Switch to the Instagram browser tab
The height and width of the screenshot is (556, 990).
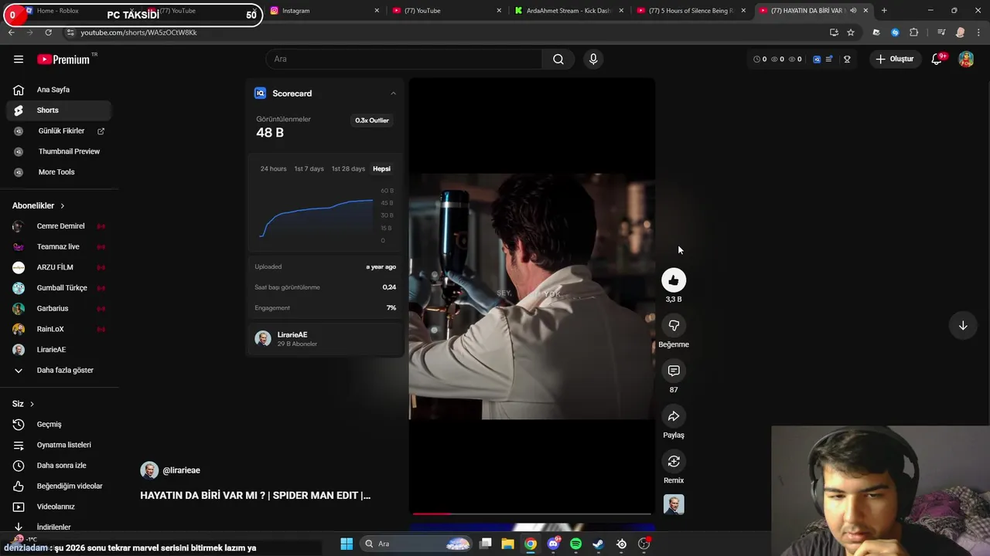pos(325,11)
